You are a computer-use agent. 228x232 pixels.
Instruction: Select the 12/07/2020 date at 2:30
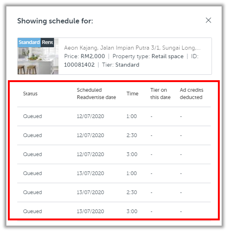(x=90, y=135)
